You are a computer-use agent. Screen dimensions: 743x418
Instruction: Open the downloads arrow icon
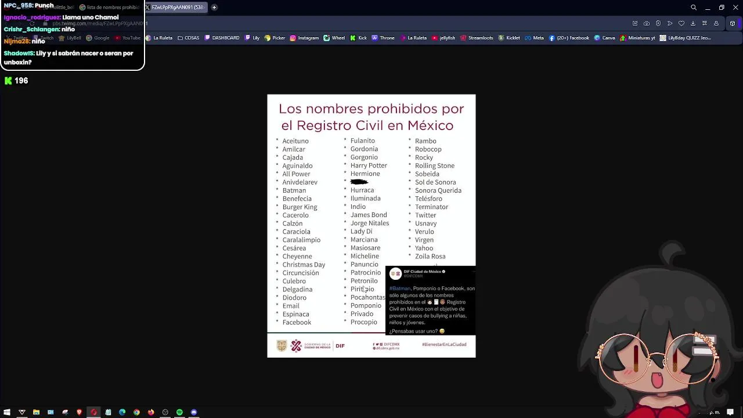(693, 23)
